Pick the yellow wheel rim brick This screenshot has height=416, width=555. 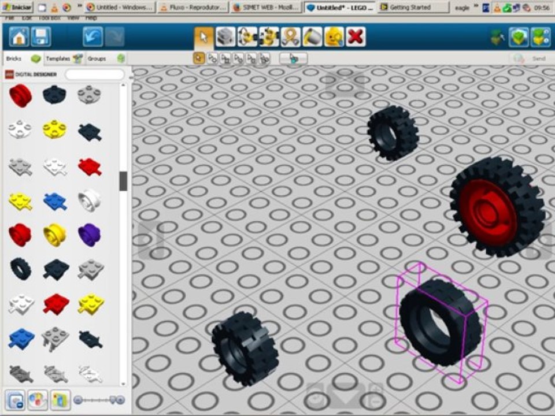point(55,235)
